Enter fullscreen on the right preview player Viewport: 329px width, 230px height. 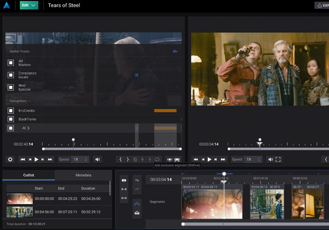(278, 159)
